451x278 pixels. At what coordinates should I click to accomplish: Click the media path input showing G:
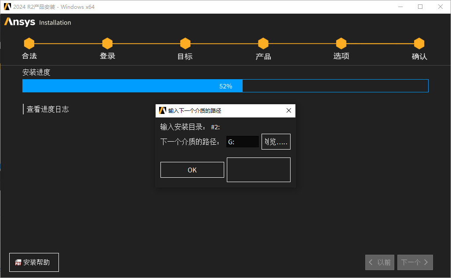coord(243,141)
